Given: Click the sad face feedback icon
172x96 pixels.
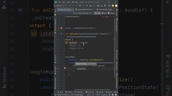Looking at the screenshot, I should click(x=116, y=95).
